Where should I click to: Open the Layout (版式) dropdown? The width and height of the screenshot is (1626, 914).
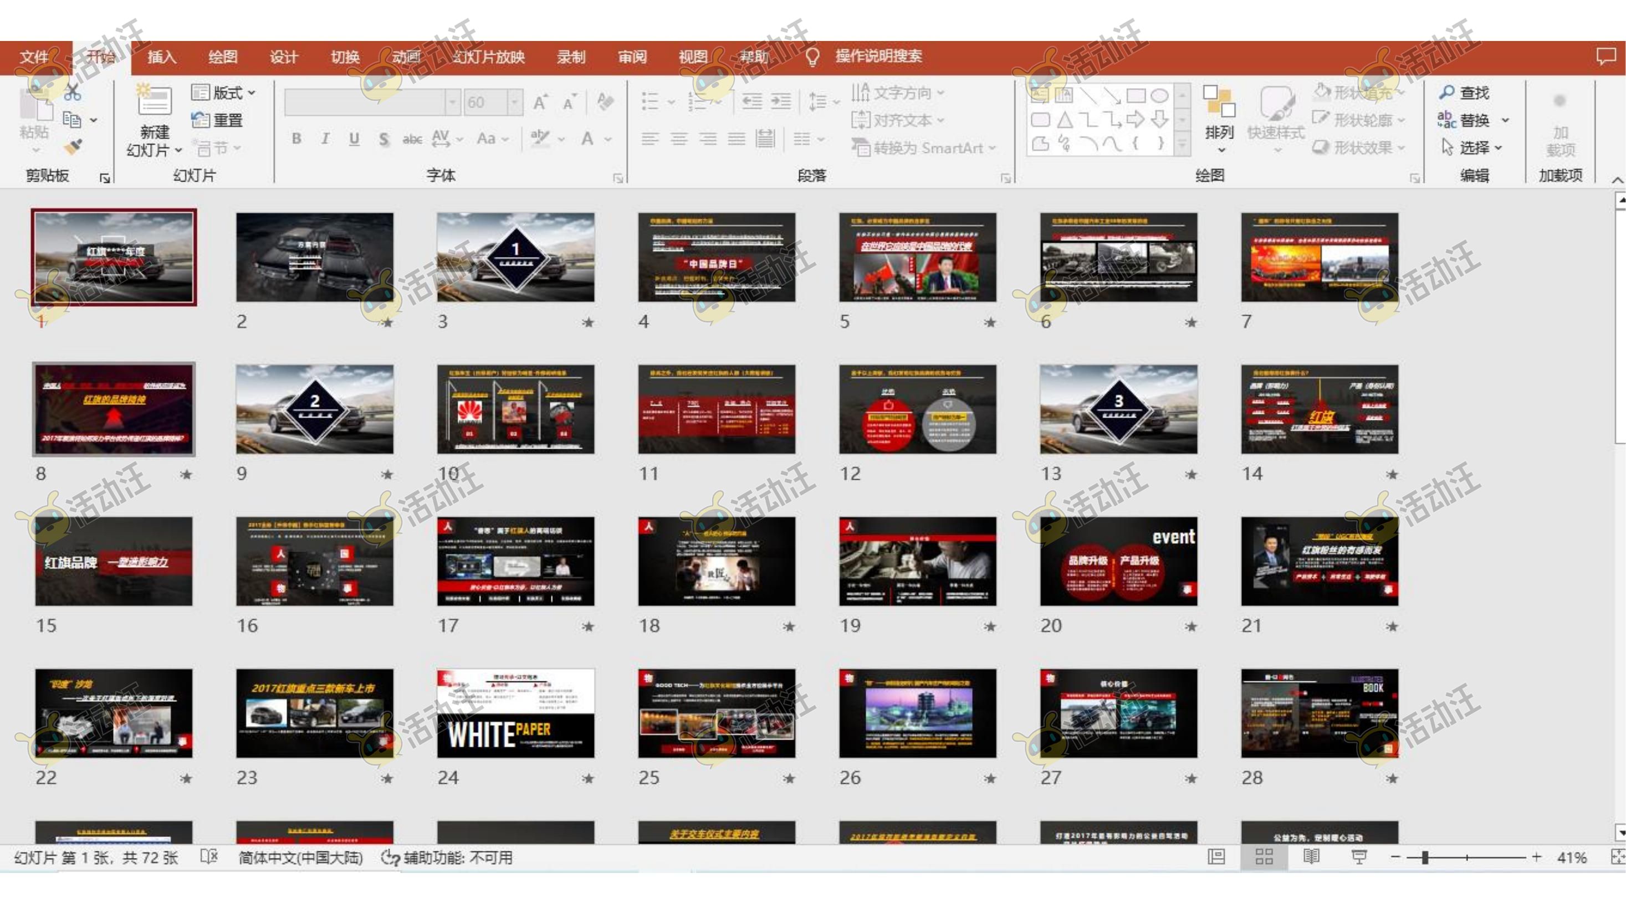[223, 93]
